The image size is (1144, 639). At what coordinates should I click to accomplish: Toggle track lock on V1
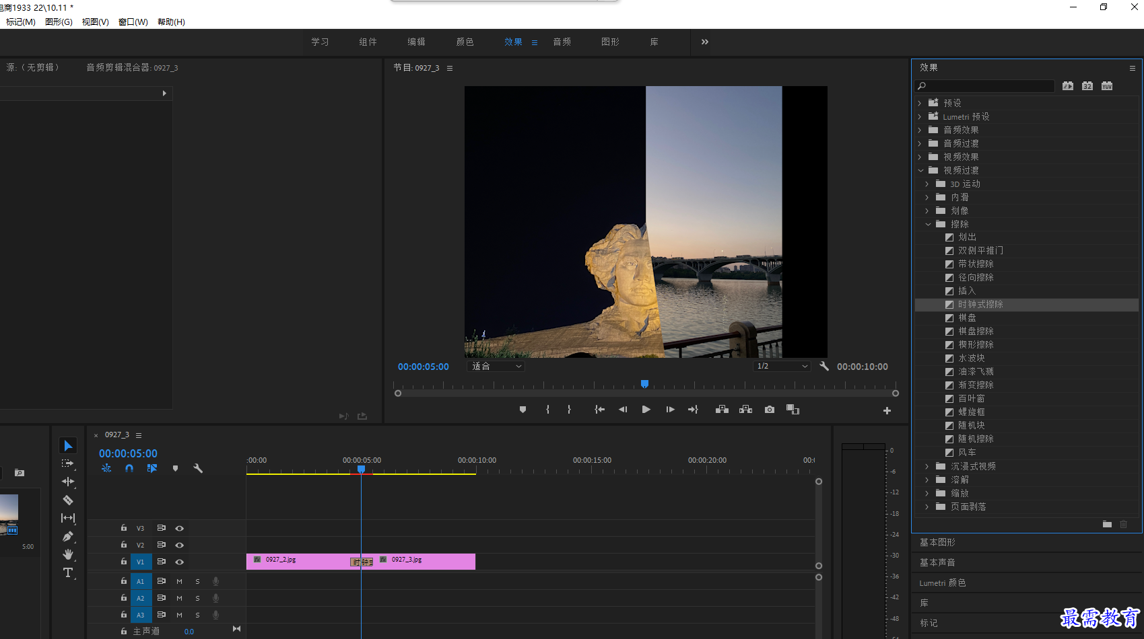[124, 562]
